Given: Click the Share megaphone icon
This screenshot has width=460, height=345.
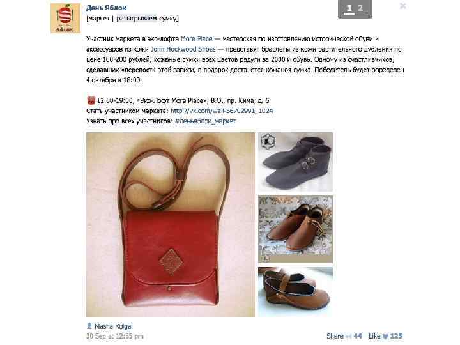Looking at the screenshot, I should point(349,337).
